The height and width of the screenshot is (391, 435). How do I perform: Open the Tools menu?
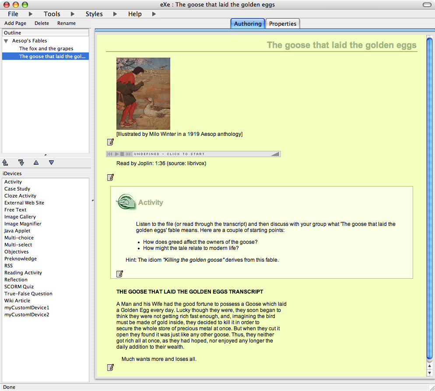tap(52, 14)
